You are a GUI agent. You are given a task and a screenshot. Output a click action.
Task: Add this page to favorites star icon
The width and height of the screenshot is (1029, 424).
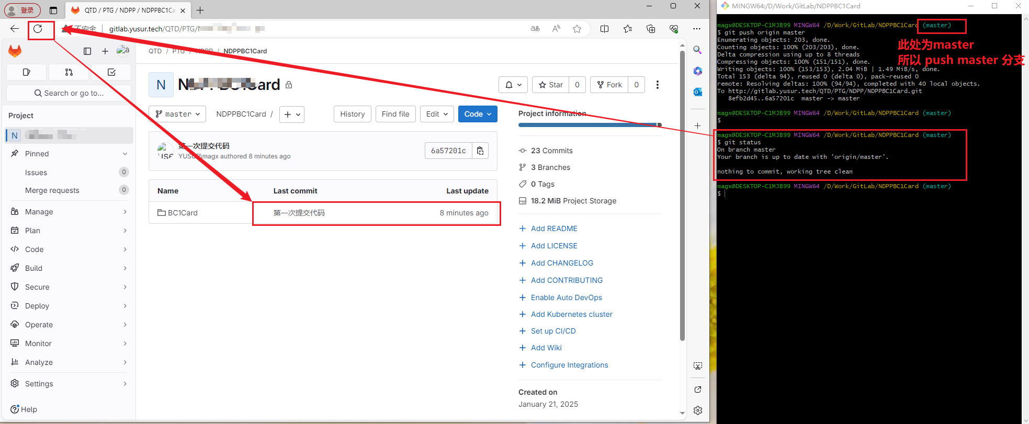pyautogui.click(x=577, y=29)
